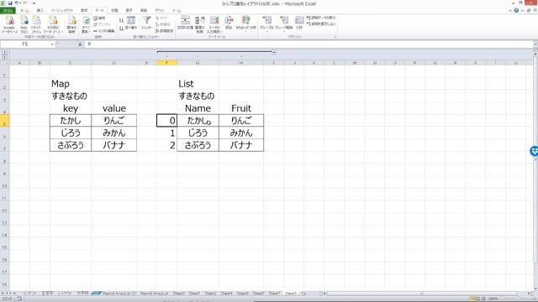Open Advanced filter settings
538x302 pixels.
[165, 31]
